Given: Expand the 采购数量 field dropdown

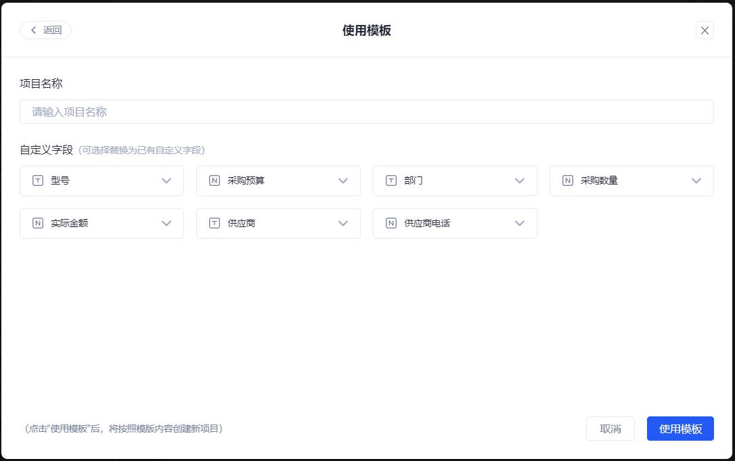Looking at the screenshot, I should pyautogui.click(x=696, y=180).
